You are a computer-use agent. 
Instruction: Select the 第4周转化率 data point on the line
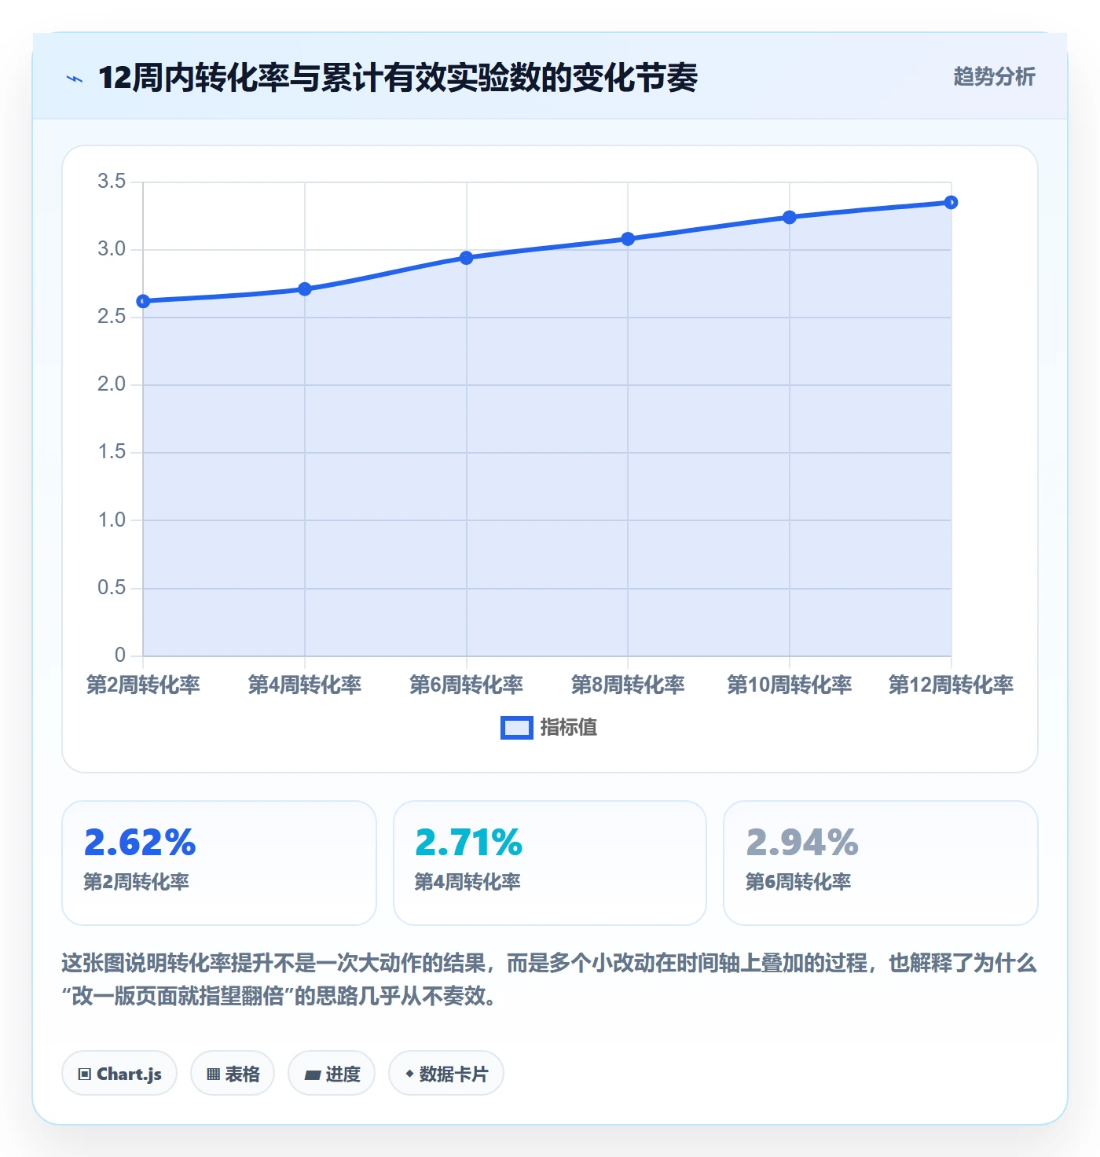pyautogui.click(x=305, y=289)
